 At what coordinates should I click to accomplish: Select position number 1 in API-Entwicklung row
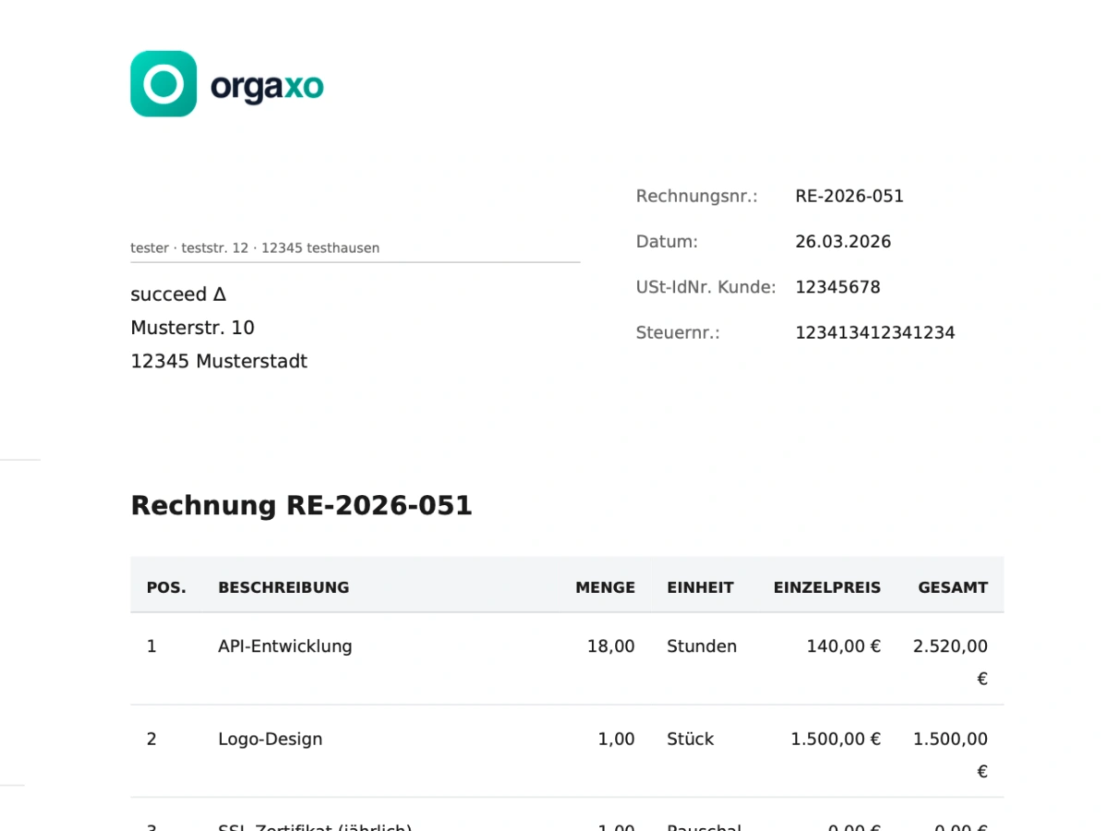point(151,646)
